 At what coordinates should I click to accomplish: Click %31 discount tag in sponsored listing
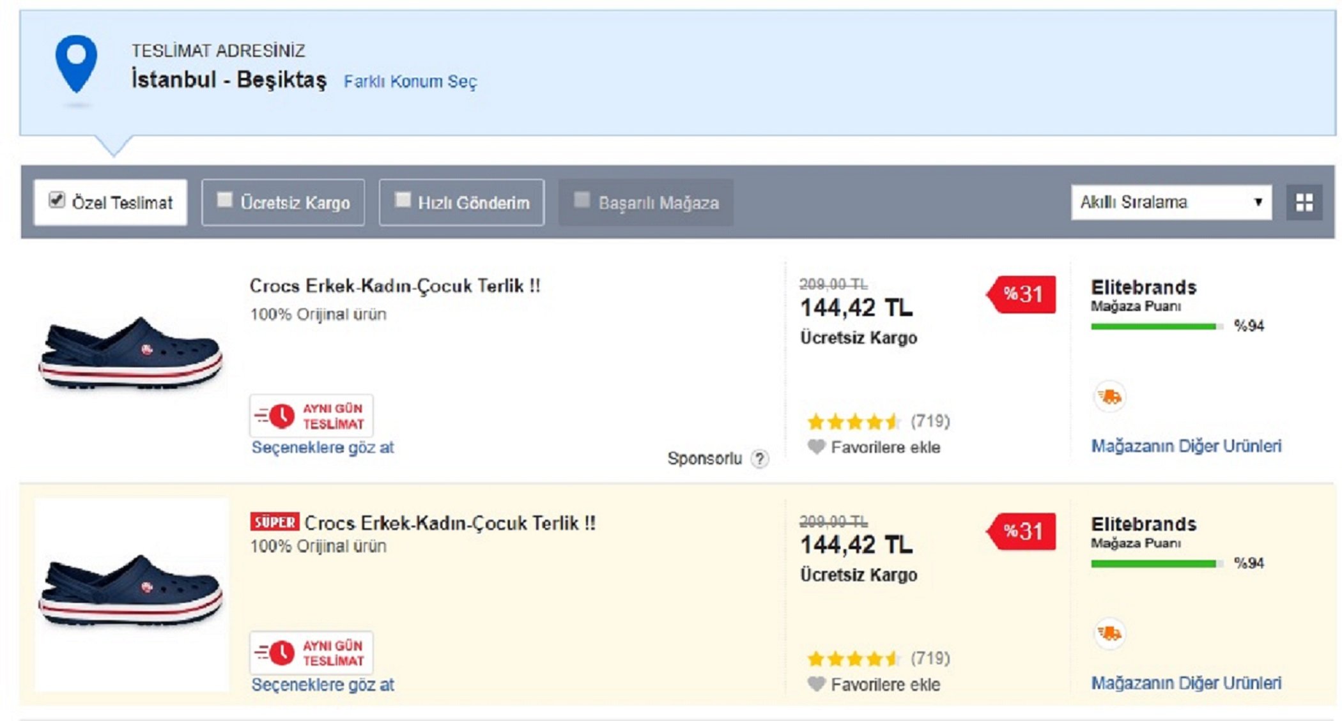(1021, 294)
